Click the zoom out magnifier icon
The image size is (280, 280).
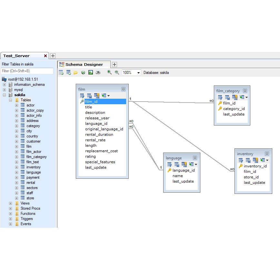(x=117, y=73)
